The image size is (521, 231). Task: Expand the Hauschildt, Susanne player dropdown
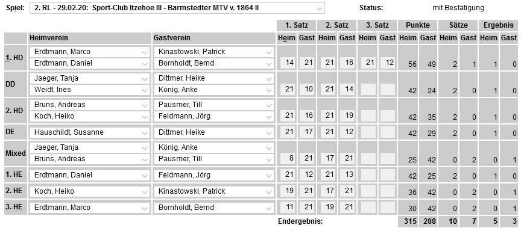click(89, 132)
